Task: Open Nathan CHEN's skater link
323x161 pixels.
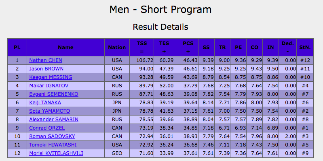Action: tap(45, 60)
